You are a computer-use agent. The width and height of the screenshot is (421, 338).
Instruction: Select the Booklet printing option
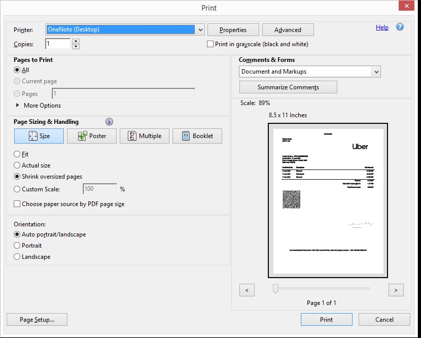[197, 136]
